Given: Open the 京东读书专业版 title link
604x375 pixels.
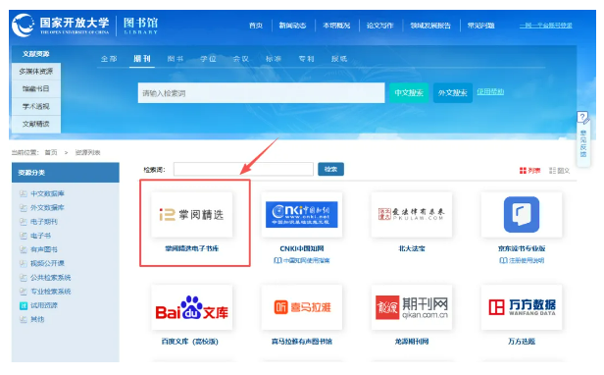Looking at the screenshot, I should pos(522,248).
